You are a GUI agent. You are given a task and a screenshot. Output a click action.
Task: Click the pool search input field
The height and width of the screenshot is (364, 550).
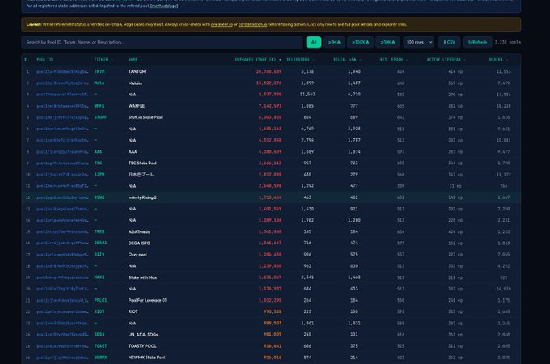pos(162,42)
